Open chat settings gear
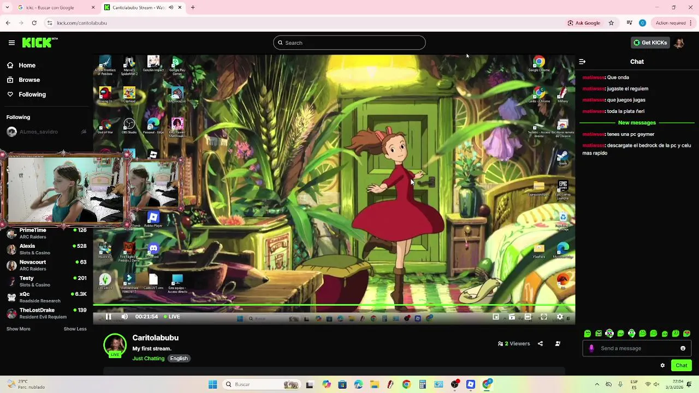 [662, 366]
